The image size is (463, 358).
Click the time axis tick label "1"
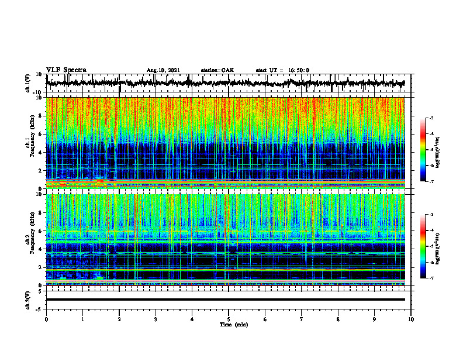click(x=82, y=319)
